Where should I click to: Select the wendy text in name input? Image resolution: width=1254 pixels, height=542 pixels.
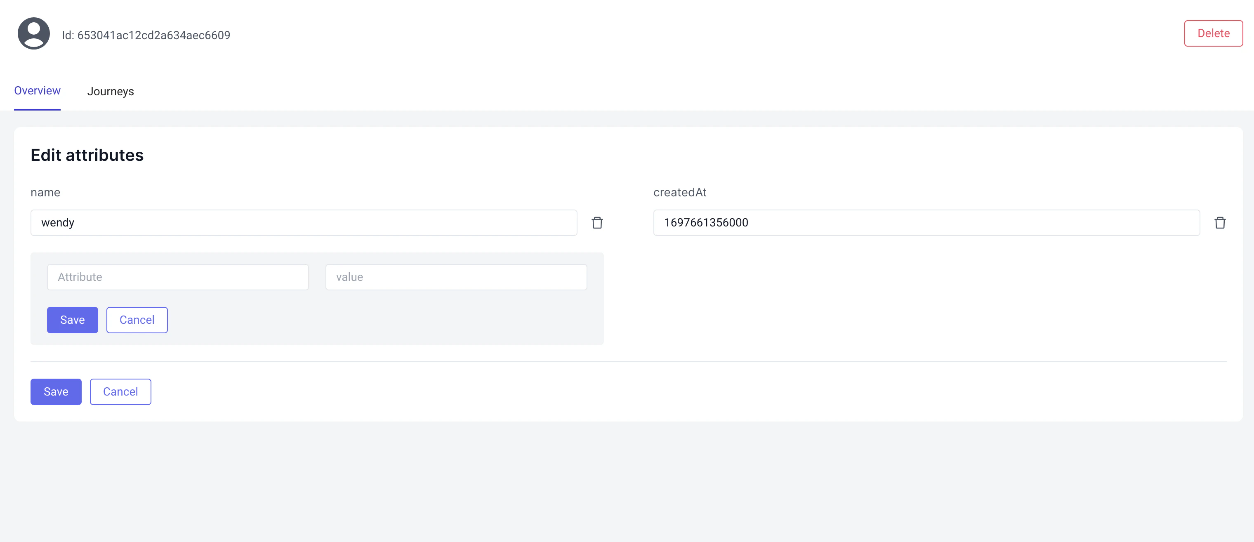pyautogui.click(x=58, y=223)
